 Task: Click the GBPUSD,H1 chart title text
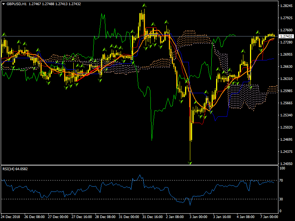pyautogui.click(x=16, y=4)
